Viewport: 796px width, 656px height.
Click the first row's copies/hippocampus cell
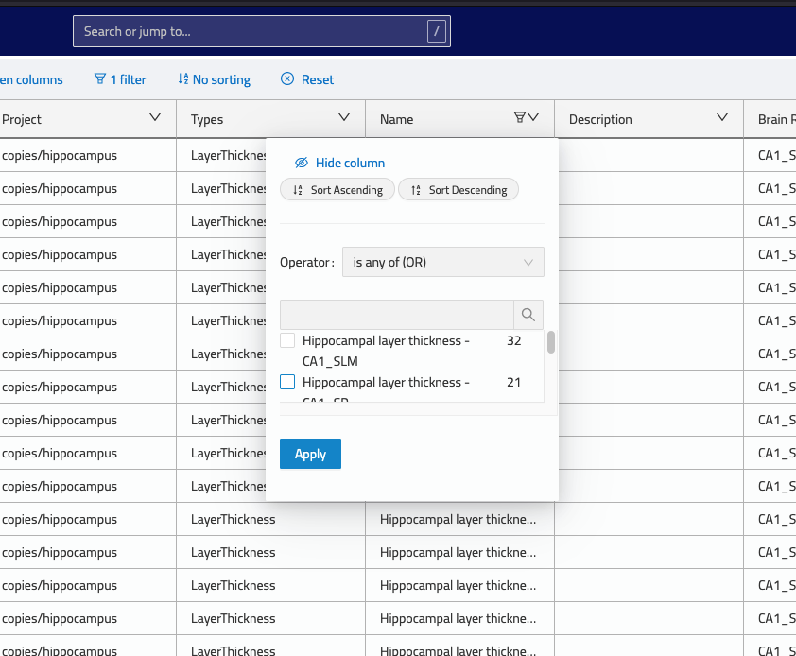tap(87, 155)
